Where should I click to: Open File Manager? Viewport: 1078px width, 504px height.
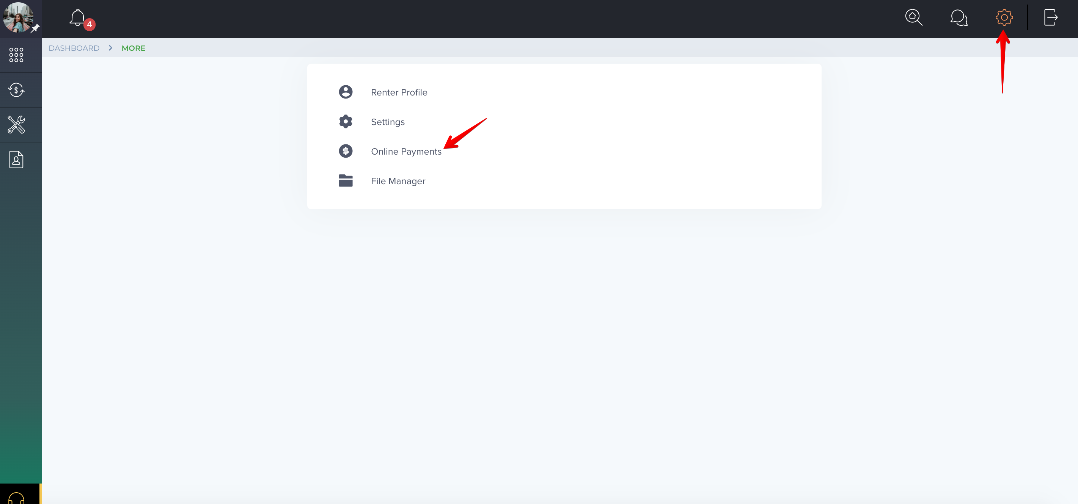(398, 181)
